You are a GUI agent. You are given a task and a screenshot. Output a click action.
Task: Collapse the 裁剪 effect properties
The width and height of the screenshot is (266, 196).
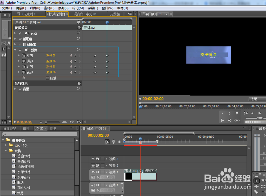click(15, 50)
